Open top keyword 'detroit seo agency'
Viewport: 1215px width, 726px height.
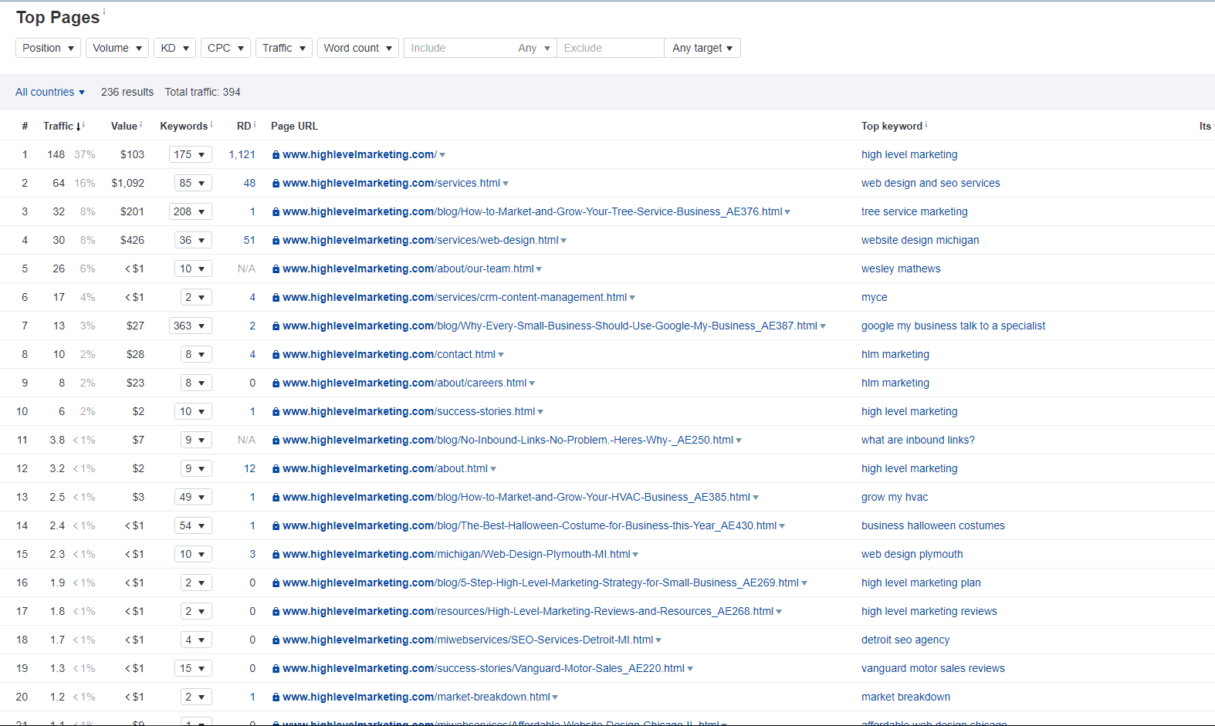click(x=905, y=640)
